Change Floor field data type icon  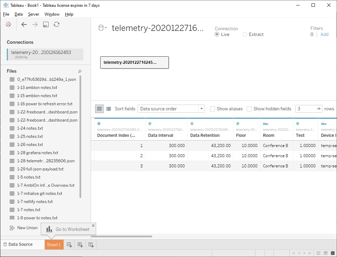[x=238, y=124]
